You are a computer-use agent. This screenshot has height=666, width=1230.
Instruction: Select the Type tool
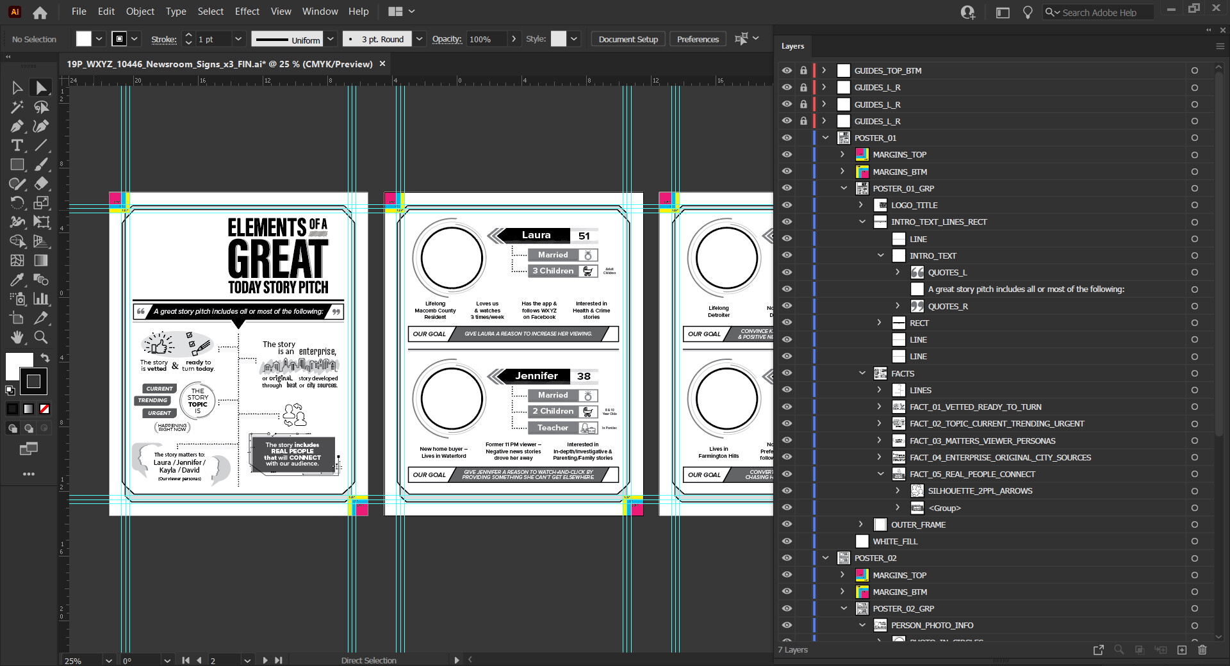pos(17,145)
